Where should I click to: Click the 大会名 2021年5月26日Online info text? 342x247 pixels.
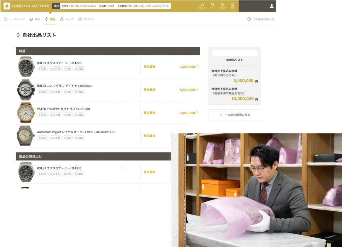point(79,6)
